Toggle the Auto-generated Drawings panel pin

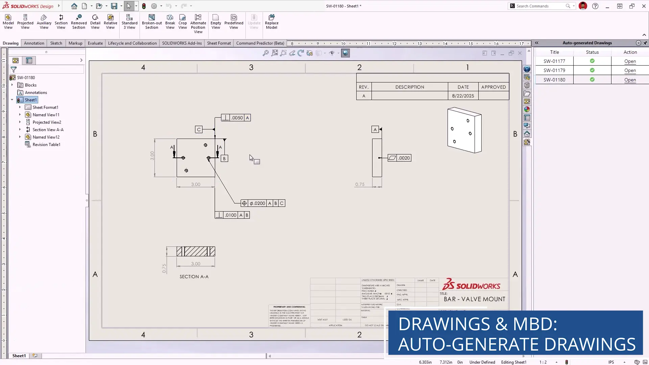645,43
